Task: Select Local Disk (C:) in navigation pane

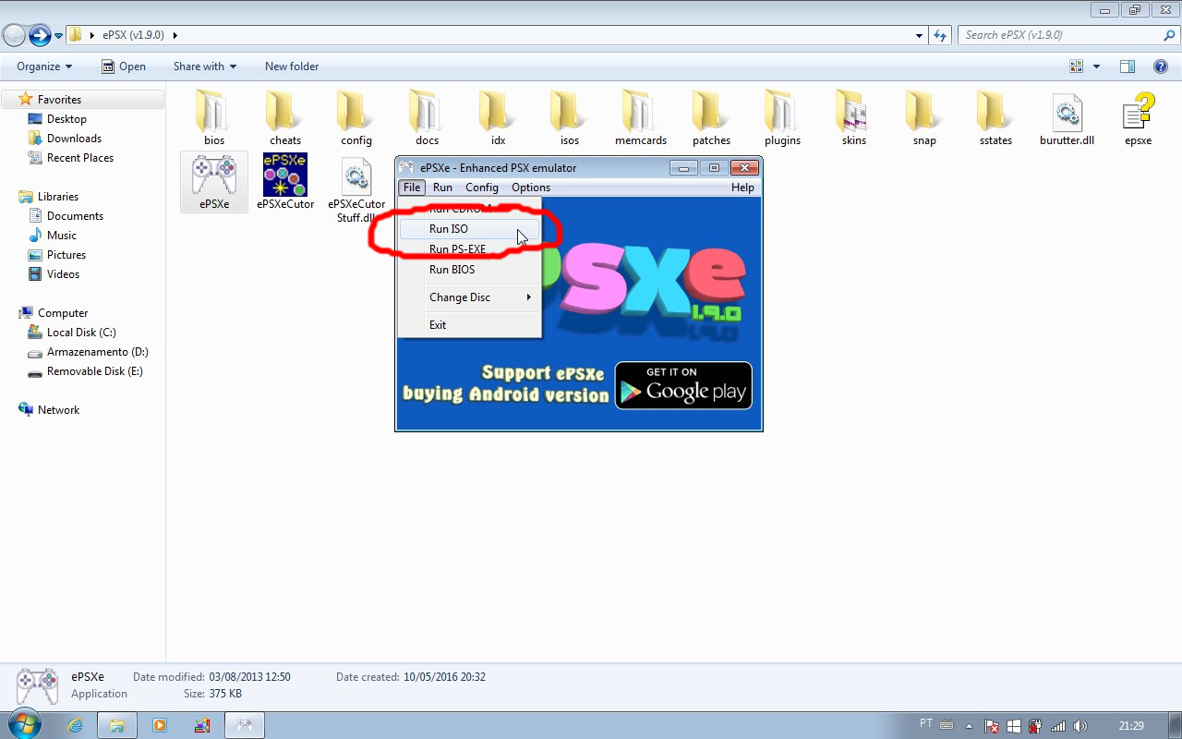Action: point(81,333)
